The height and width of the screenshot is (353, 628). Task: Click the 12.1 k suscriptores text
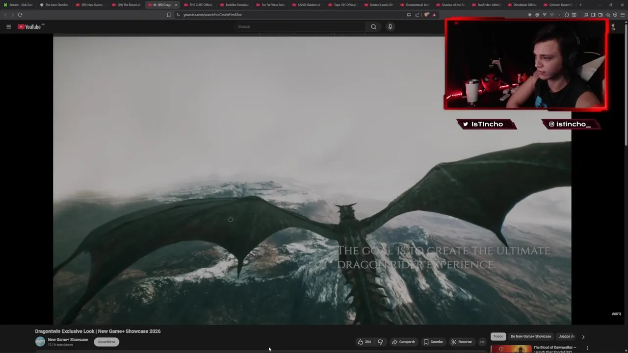click(60, 345)
